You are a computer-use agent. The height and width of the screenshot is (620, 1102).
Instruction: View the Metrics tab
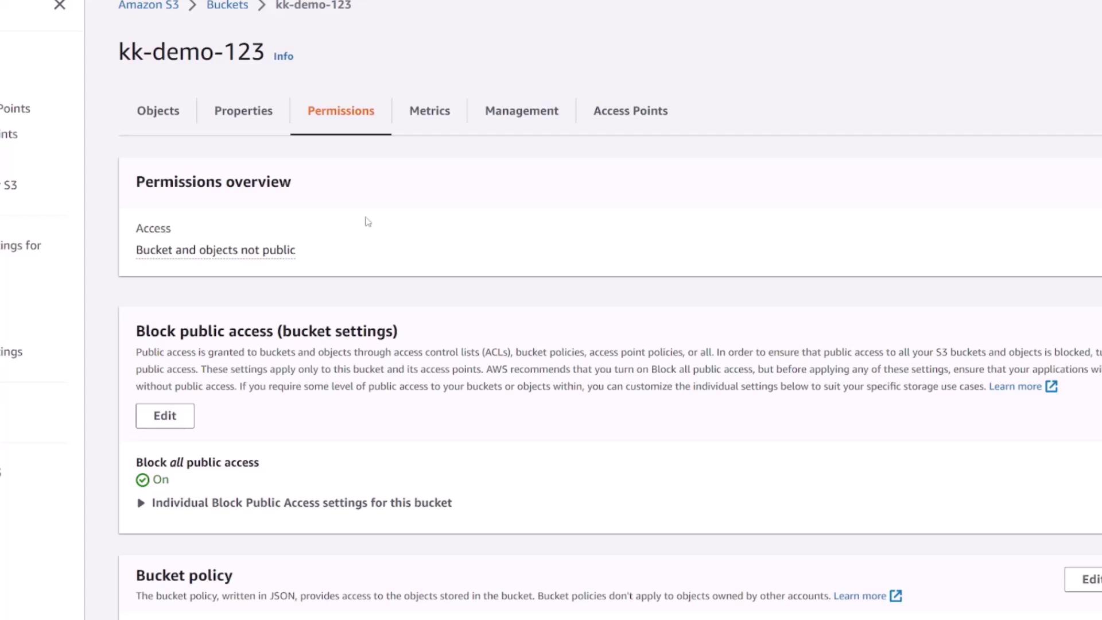point(429,111)
